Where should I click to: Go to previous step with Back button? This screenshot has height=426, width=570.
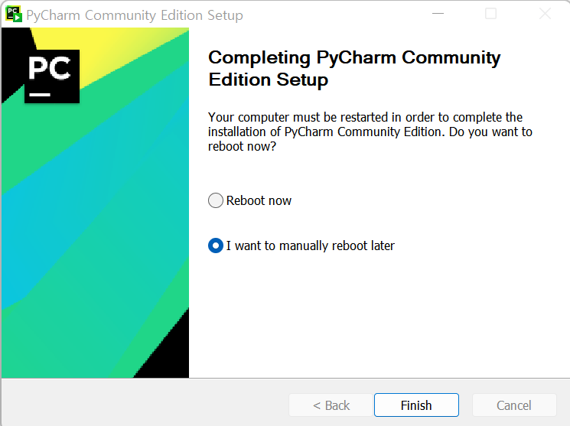(331, 405)
